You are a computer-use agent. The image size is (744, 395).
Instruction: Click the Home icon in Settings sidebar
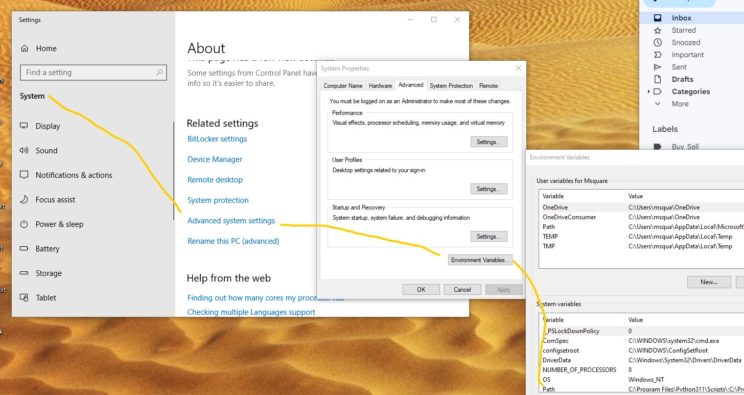tap(24, 49)
